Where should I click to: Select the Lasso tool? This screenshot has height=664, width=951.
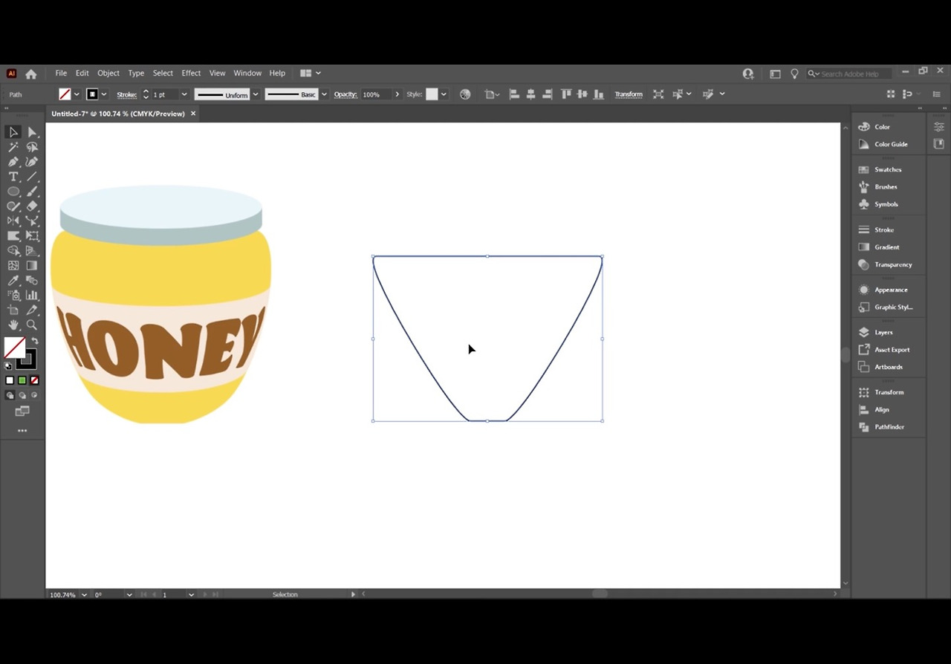tap(32, 147)
